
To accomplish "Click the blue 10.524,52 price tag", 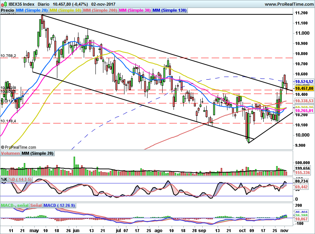I will click(304, 82).
